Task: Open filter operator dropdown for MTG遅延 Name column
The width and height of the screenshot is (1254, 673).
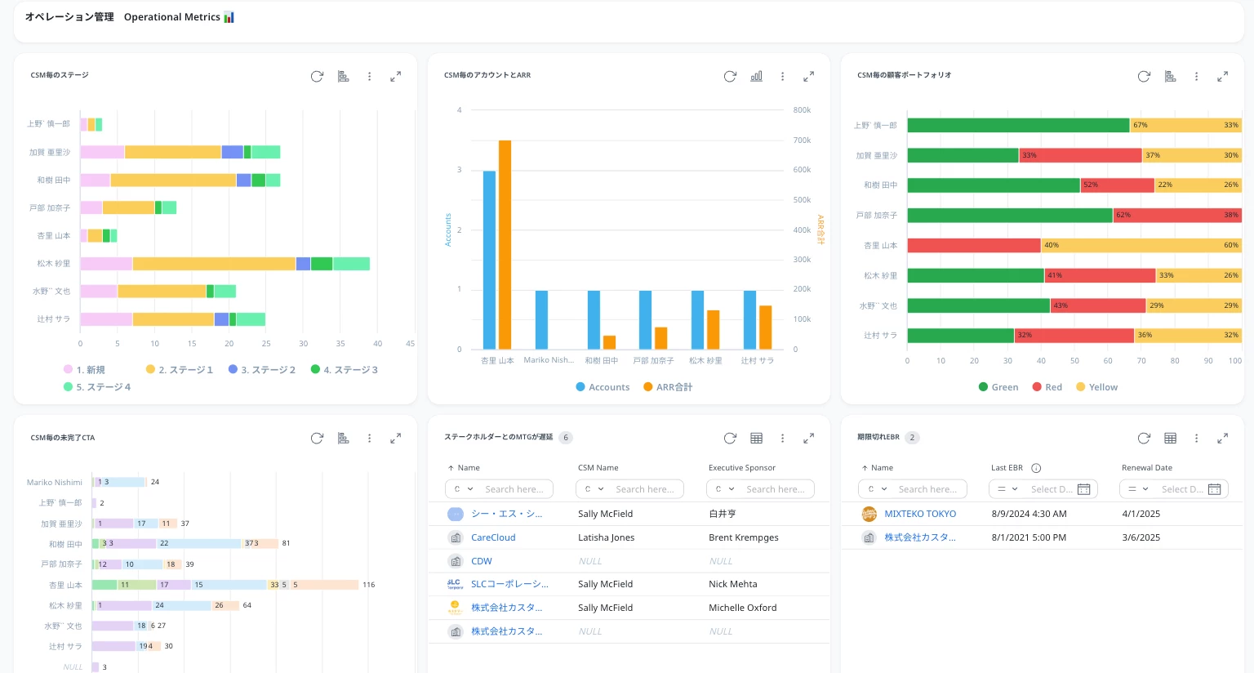Action: tap(463, 489)
